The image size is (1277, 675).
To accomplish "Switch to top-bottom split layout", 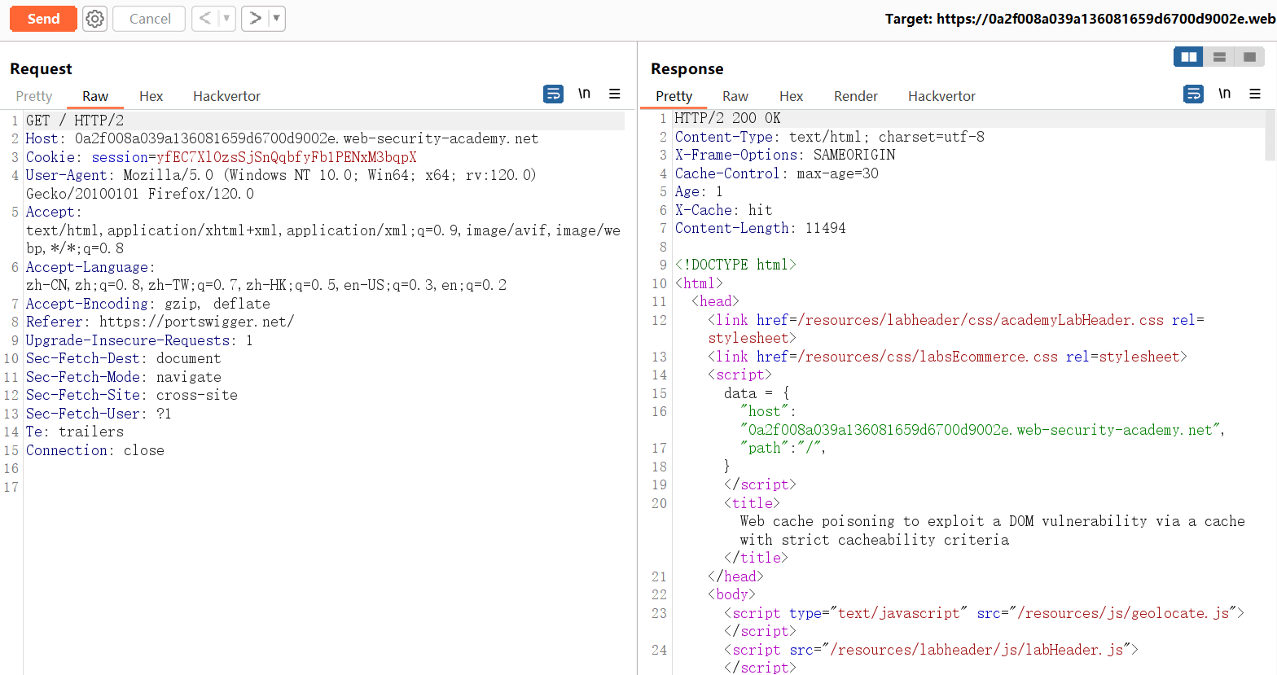I will 1219,57.
